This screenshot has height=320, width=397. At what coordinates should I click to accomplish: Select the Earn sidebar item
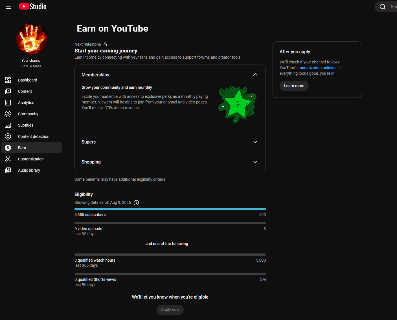pyautogui.click(x=32, y=148)
